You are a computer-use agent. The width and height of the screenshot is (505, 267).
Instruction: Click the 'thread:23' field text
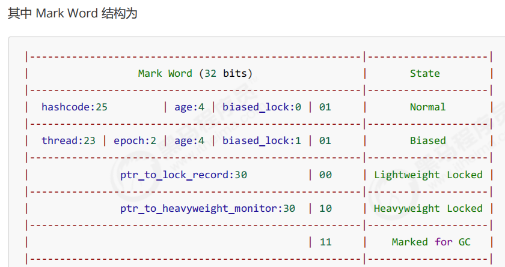tap(69, 141)
